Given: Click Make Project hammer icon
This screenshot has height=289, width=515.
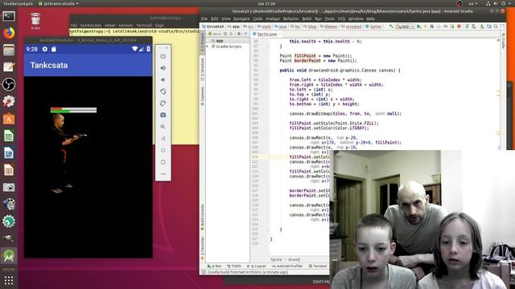Looking at the screenshot, I should [391, 26].
